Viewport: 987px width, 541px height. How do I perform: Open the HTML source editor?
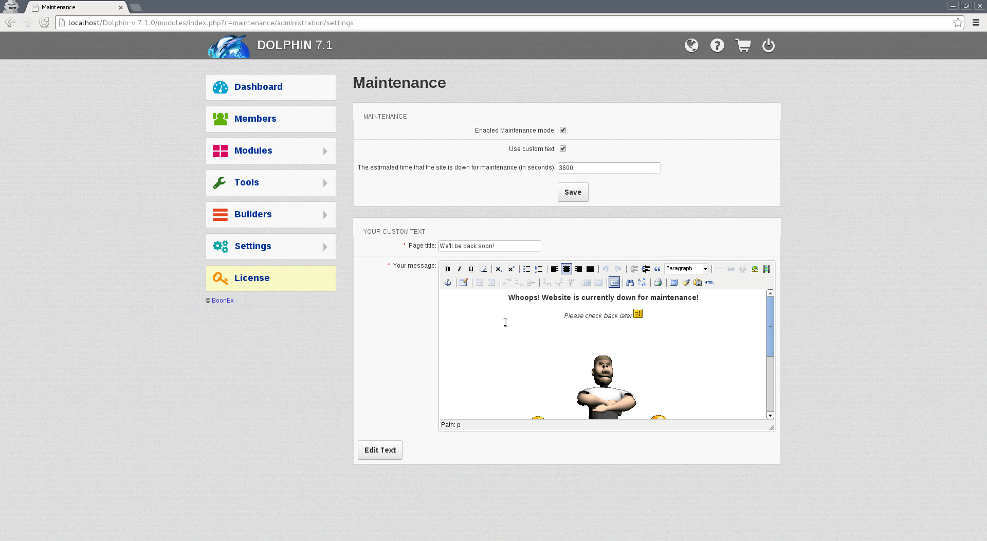[709, 283]
